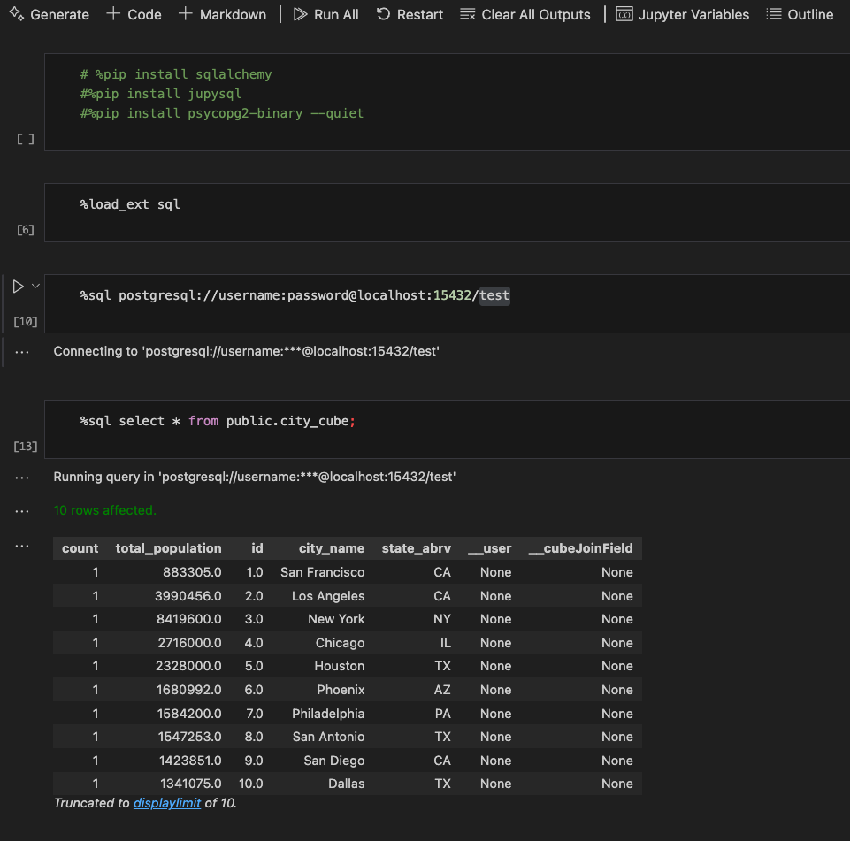Click the San Antonio cell
850x841 pixels.
click(x=328, y=737)
